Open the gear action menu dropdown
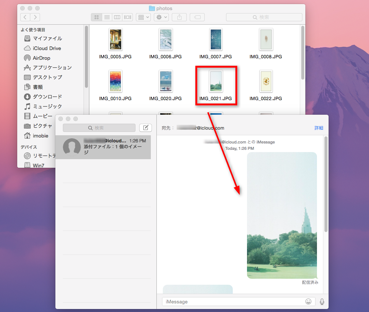 pos(161,17)
